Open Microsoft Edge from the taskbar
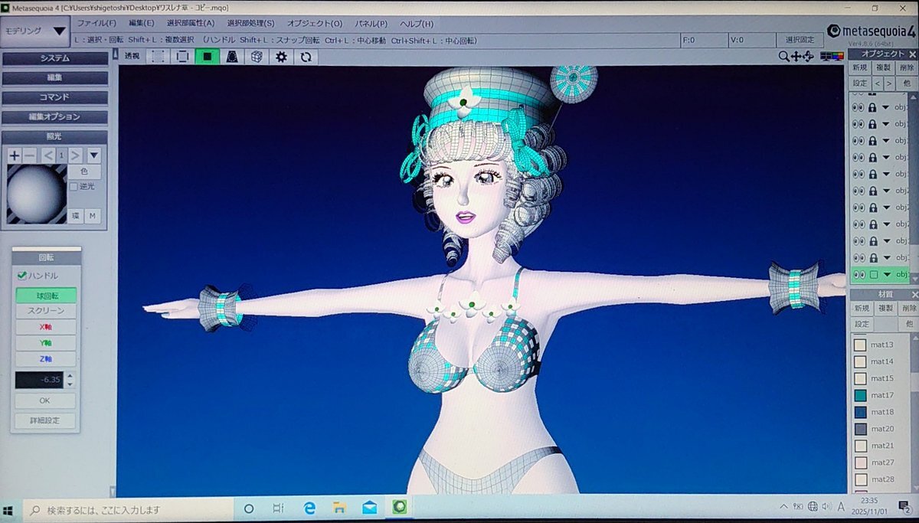Image resolution: width=919 pixels, height=523 pixels. 309,508
